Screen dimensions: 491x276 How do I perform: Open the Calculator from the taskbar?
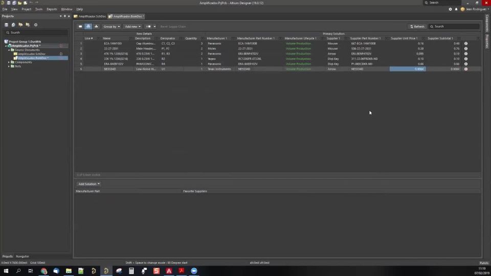click(x=131, y=271)
